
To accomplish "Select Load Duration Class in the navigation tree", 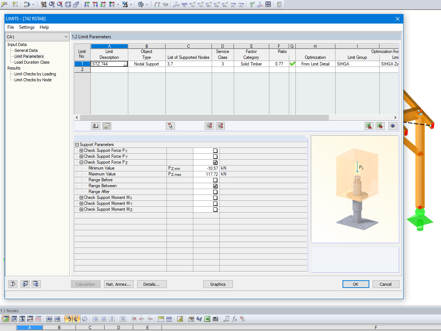I will point(32,62).
